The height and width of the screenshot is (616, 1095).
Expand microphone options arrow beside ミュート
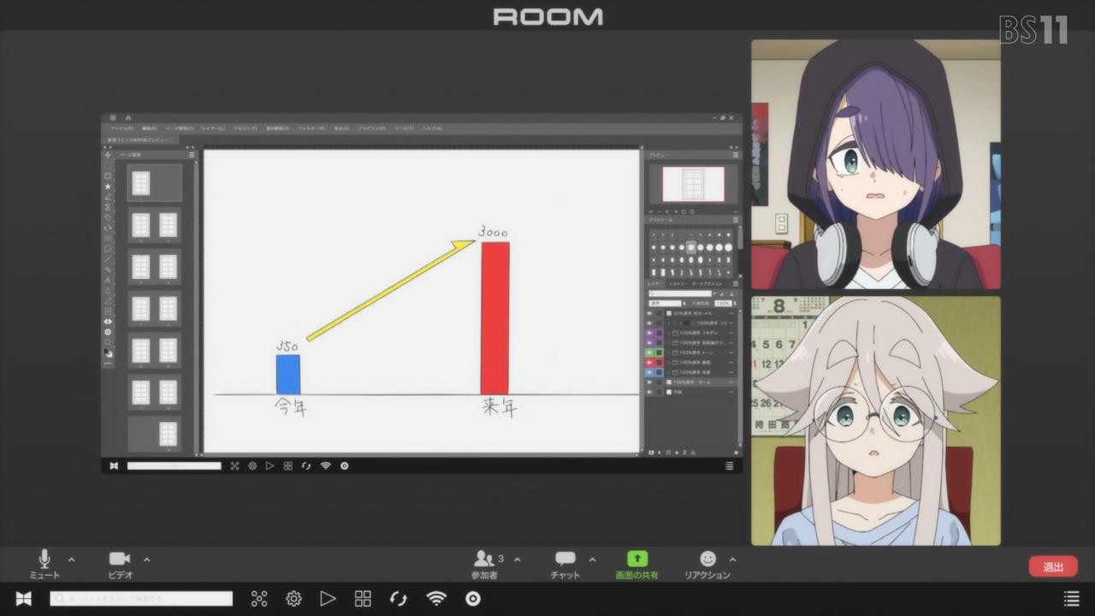[x=71, y=560]
